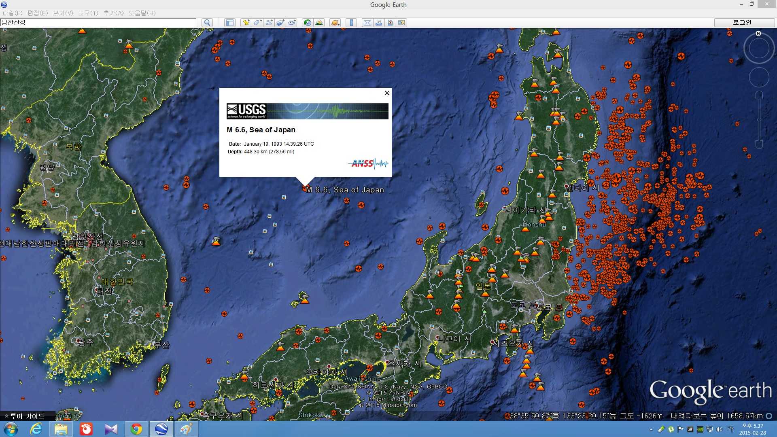Click the ANSS logo link in balloon
This screenshot has width=777, height=437.
click(x=368, y=163)
